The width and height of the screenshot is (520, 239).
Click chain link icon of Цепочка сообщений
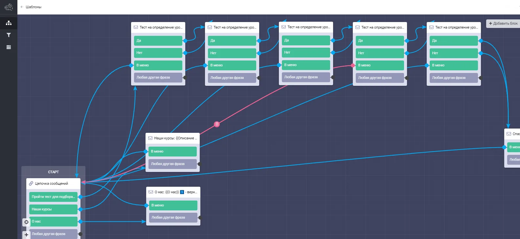click(x=31, y=183)
